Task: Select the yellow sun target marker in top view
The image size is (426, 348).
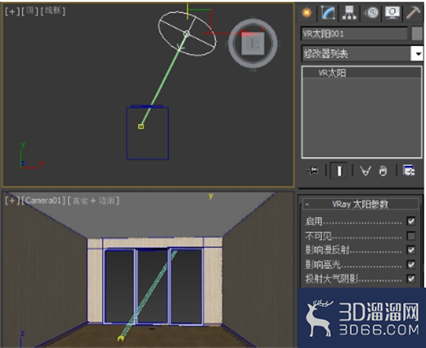Action: pos(141,127)
